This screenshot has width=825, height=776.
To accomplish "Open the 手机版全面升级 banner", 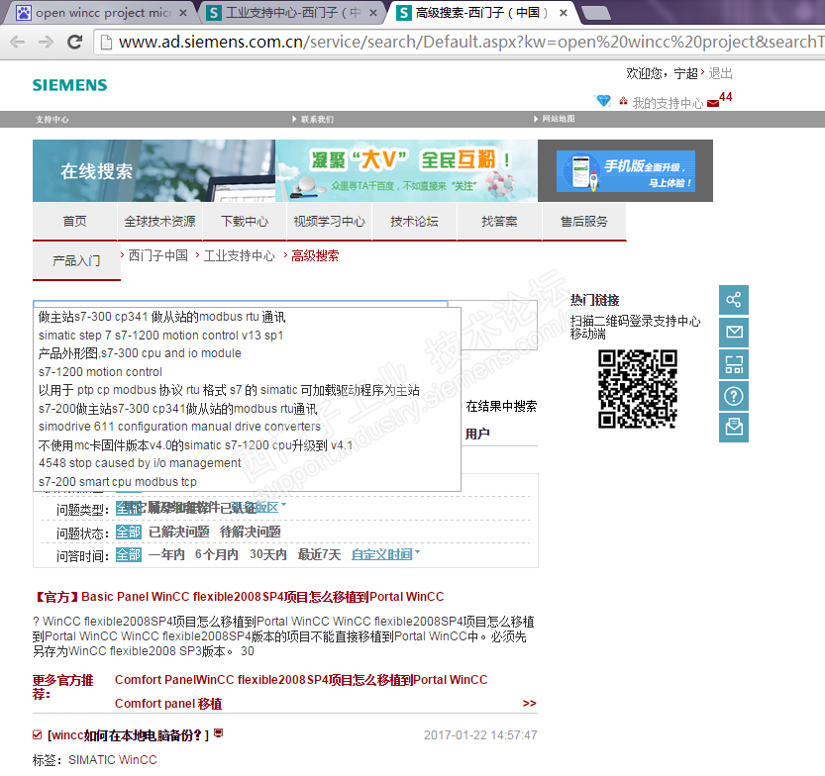I will pos(626,171).
